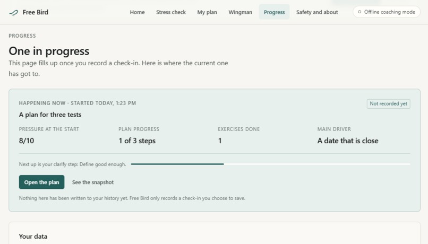Viewport: 428px width, 244px height.
Task: Click the plan progress bar
Action: pyautogui.click(x=270, y=164)
